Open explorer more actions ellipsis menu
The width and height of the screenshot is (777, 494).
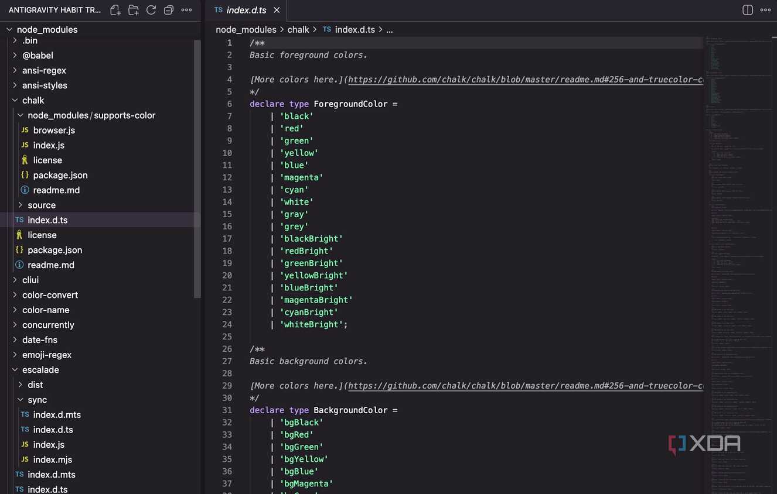[186, 10]
